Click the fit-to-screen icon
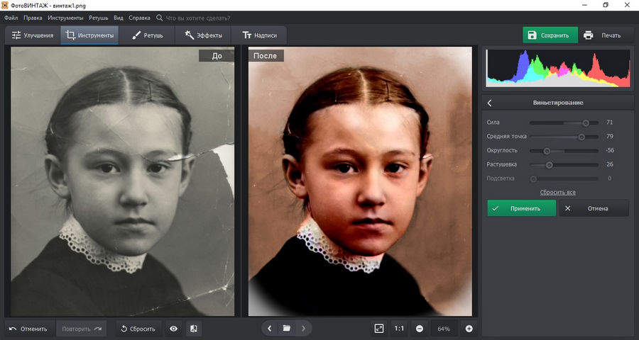 379,329
